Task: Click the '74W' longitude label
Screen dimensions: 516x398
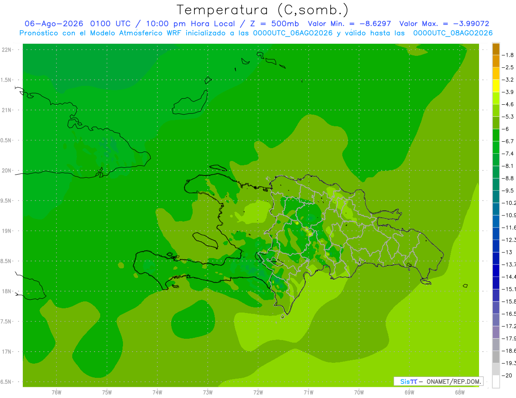Action: [x=157, y=392]
